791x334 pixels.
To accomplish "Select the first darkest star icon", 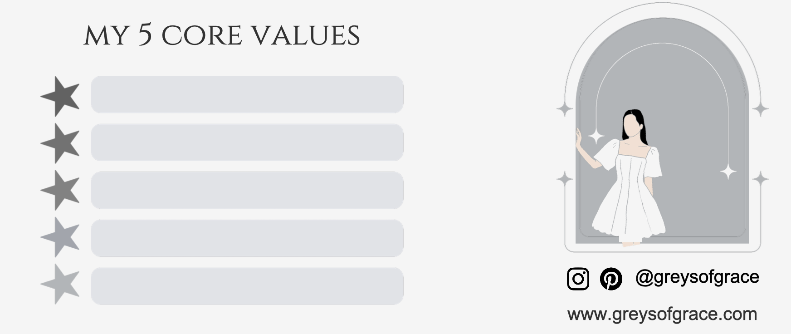I will (x=60, y=96).
